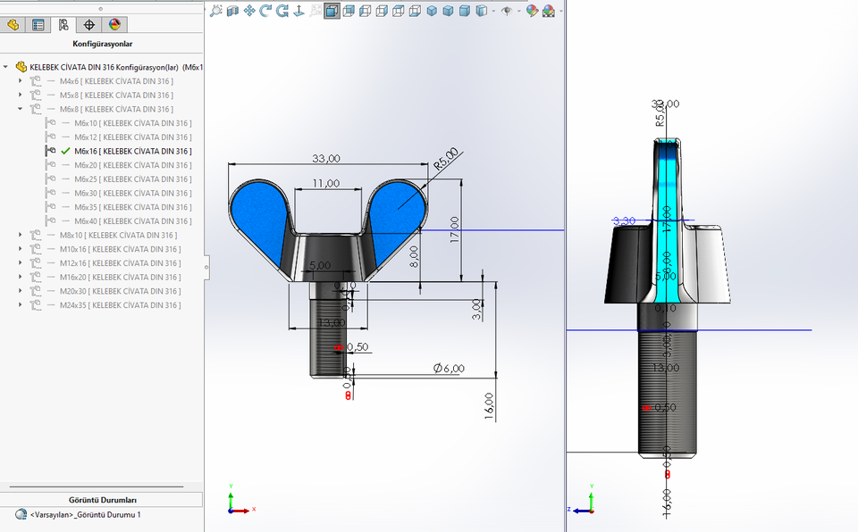Open the DimXpertManager tab icon

(x=90, y=25)
